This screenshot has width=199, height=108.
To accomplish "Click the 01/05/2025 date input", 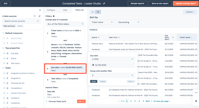I will pyautogui.click(x=113, y=65).
